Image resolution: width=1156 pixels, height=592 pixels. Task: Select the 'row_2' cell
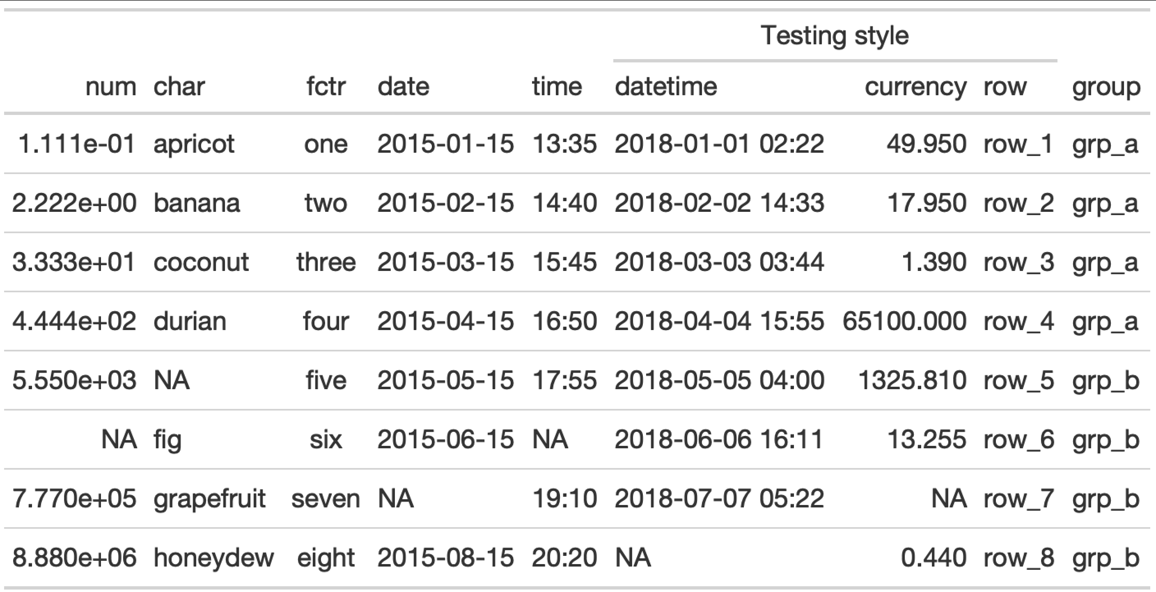(x=1018, y=203)
